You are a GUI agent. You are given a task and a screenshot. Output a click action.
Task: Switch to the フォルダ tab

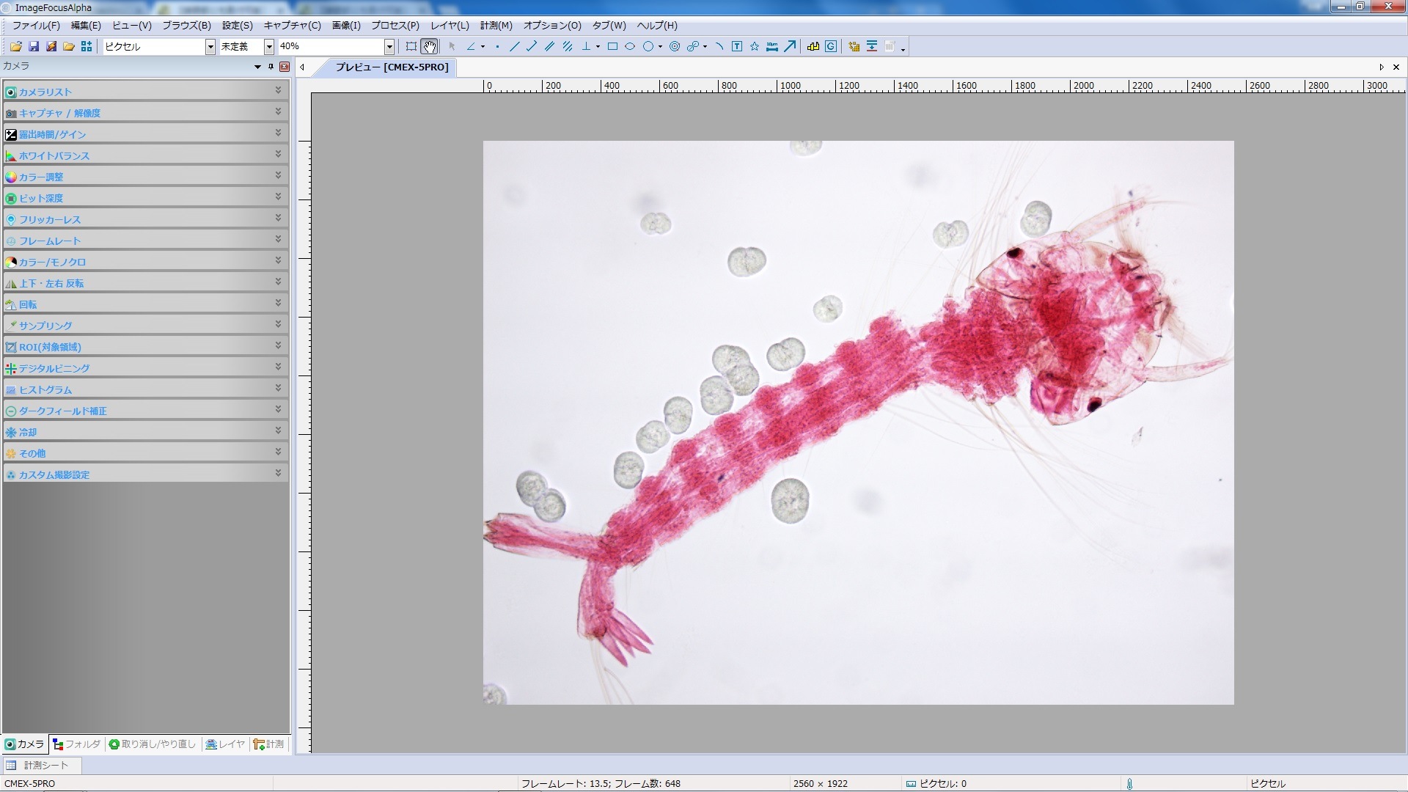tap(76, 744)
